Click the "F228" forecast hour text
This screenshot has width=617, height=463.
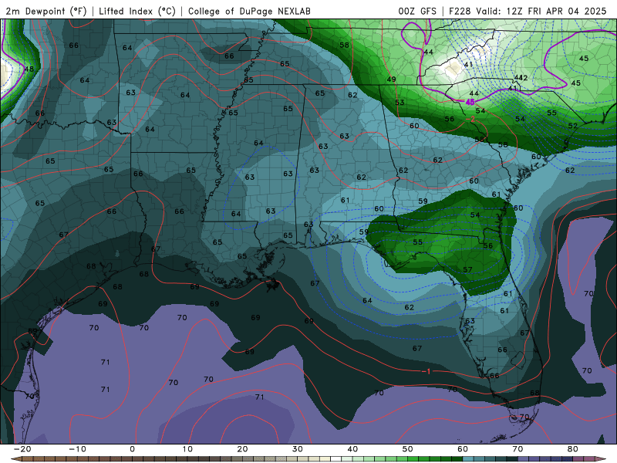point(460,12)
